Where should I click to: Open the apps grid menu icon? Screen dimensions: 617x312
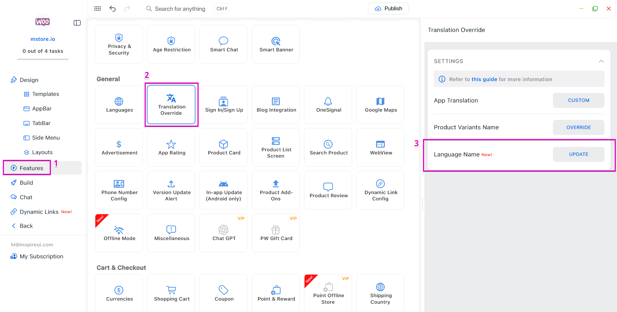(97, 9)
